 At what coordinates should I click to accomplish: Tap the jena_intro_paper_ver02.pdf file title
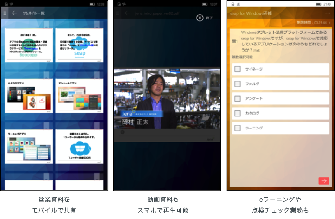157,13
